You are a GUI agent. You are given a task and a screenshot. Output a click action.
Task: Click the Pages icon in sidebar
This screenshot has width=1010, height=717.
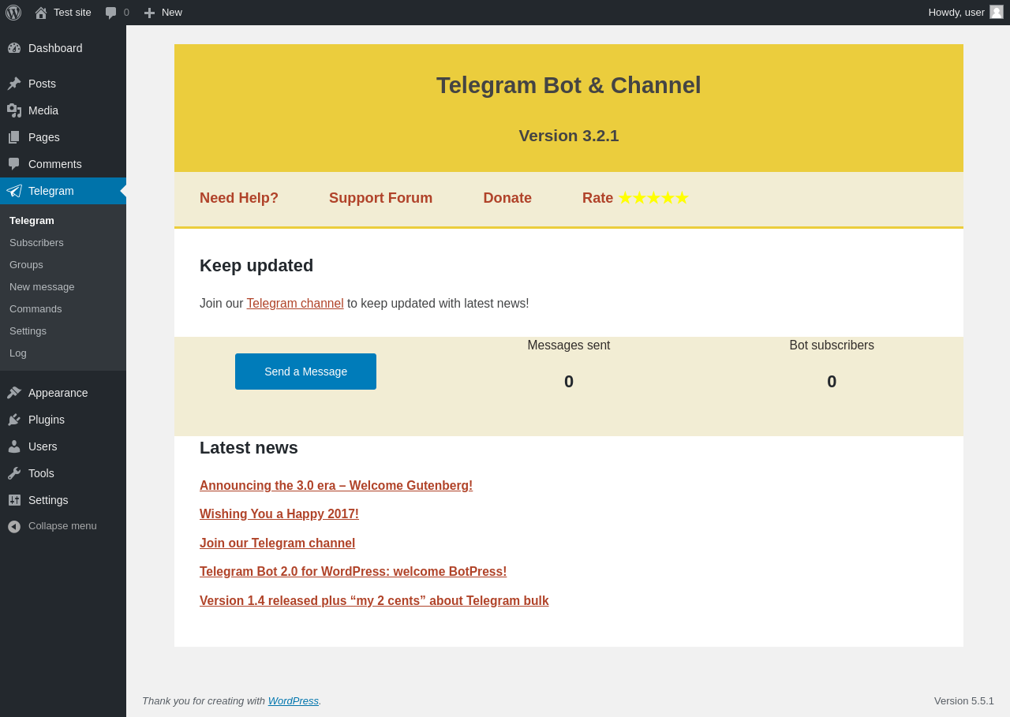click(14, 137)
